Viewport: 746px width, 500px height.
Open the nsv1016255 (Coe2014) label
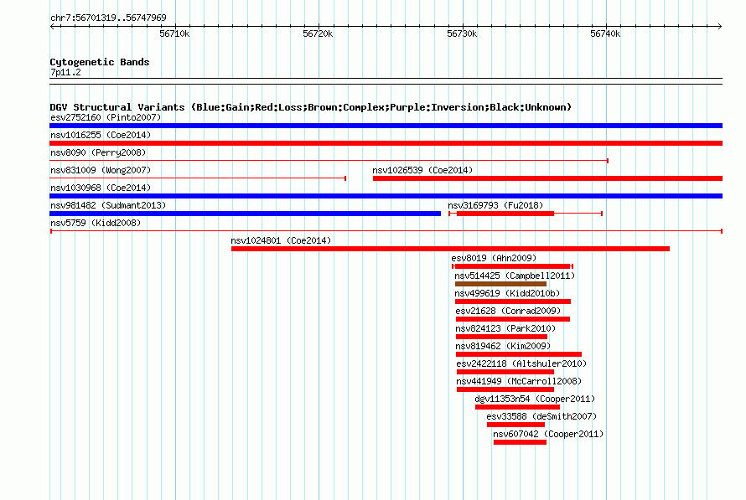point(101,135)
